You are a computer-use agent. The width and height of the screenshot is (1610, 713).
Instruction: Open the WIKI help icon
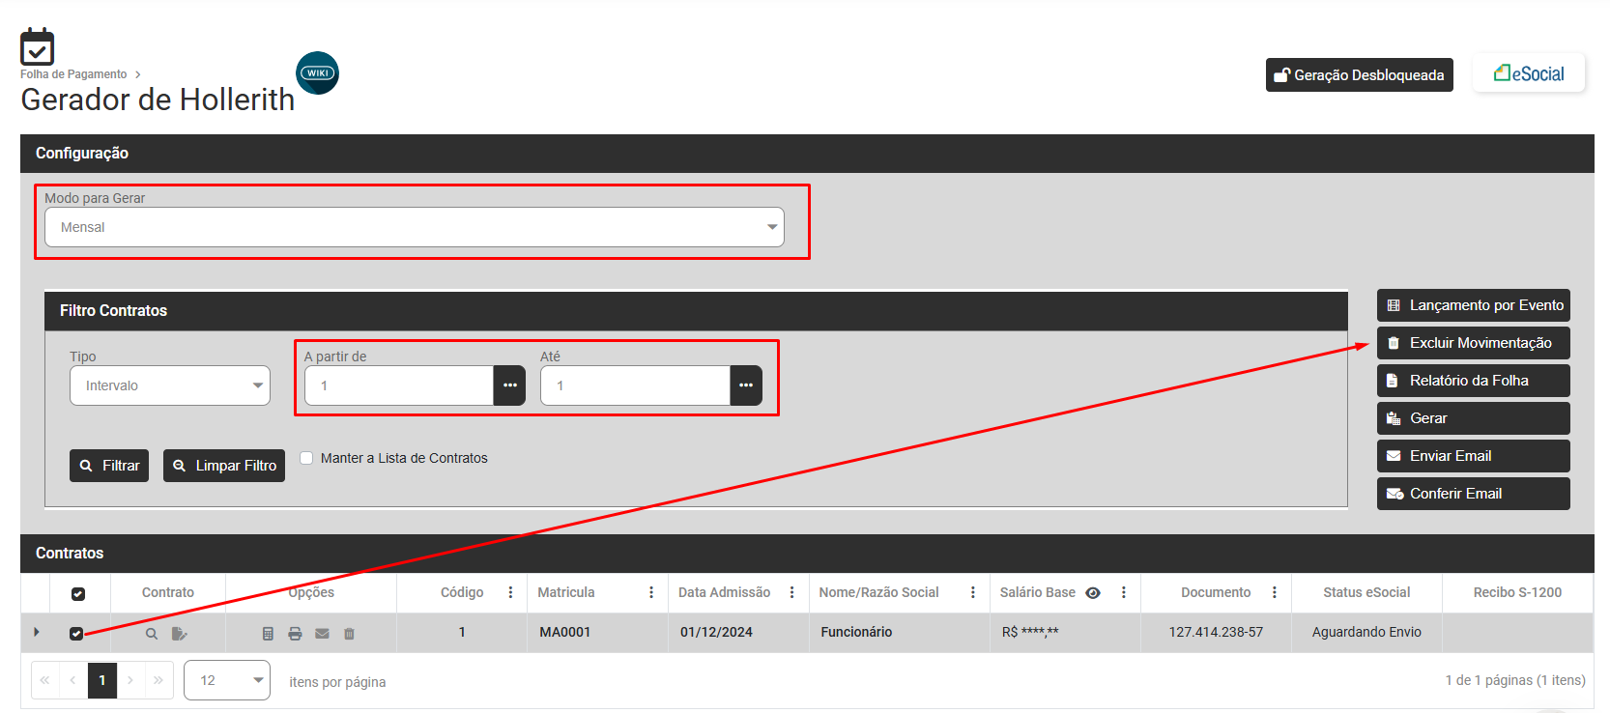coord(317,73)
